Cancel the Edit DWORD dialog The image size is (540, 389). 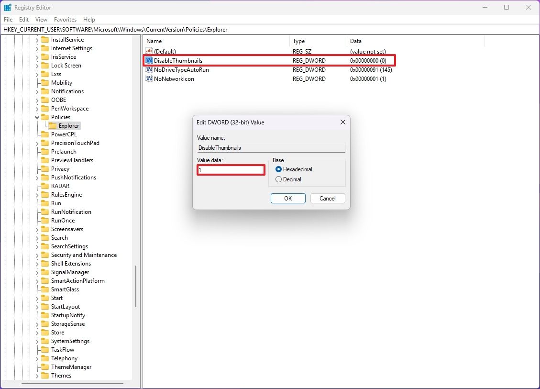click(328, 198)
